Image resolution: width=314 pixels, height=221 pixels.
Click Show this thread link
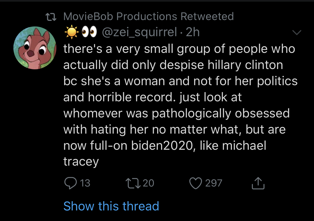click(x=111, y=206)
